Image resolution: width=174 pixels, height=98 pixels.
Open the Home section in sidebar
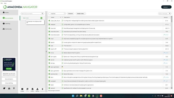coord(6,13)
